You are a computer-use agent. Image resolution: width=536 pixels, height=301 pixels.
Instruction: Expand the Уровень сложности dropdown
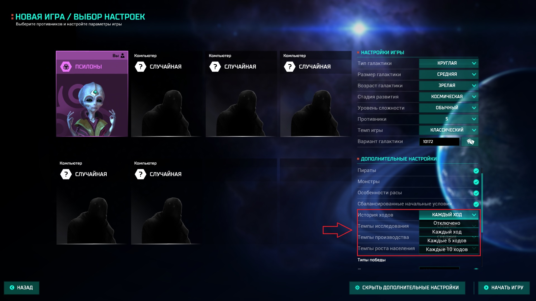pos(449,108)
